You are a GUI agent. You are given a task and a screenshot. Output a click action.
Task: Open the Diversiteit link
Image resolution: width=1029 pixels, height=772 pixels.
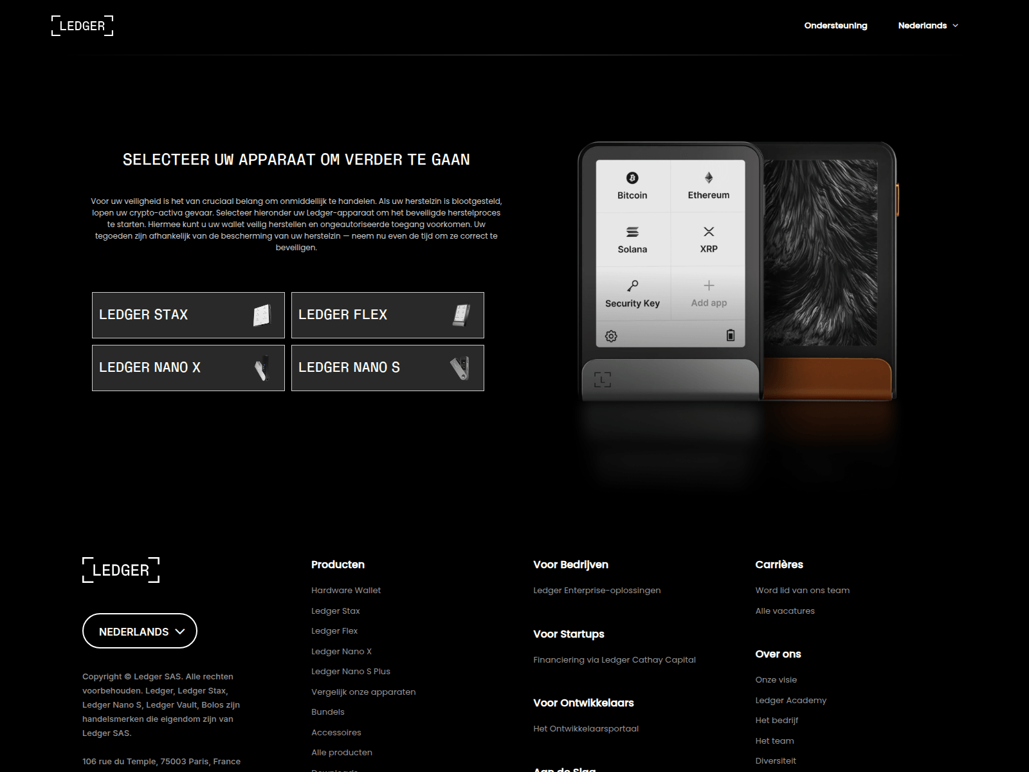coord(776,761)
